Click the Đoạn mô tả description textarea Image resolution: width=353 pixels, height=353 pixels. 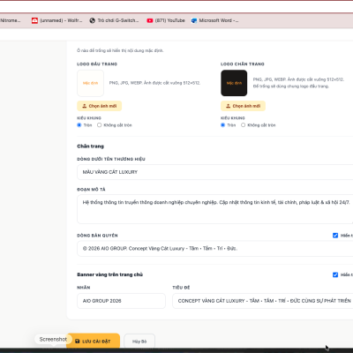[x=215, y=209]
